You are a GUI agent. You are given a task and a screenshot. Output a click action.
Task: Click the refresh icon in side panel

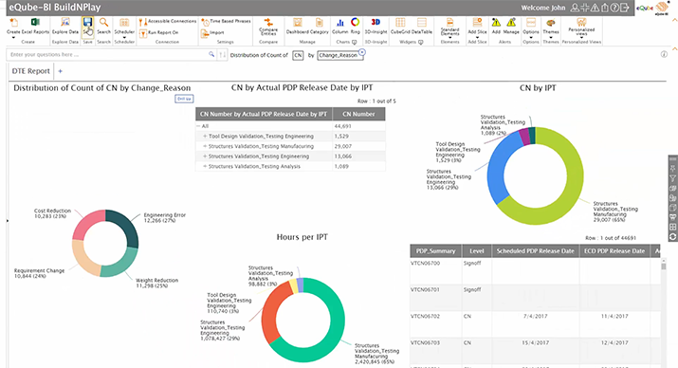pos(673,237)
